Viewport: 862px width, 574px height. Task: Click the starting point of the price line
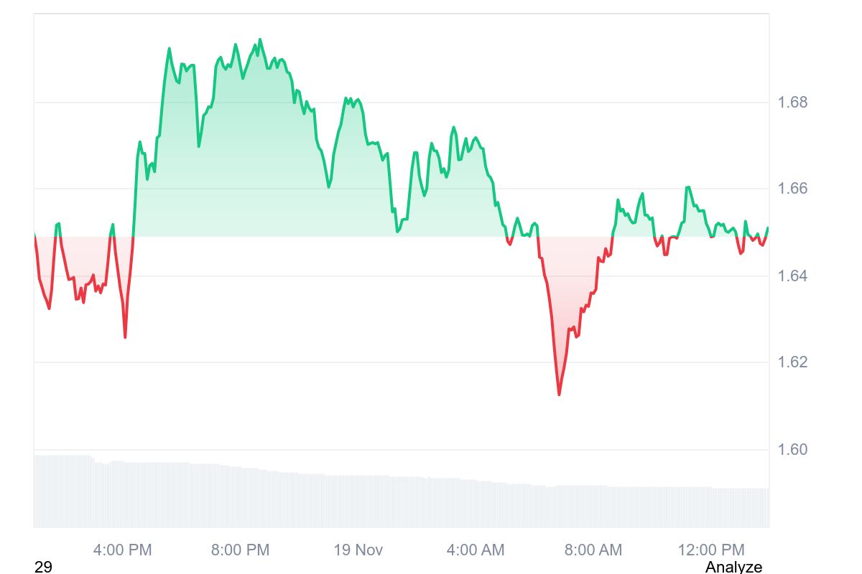tap(34, 235)
